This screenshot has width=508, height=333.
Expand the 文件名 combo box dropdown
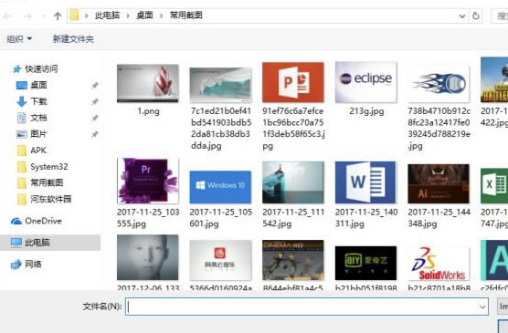(482, 307)
